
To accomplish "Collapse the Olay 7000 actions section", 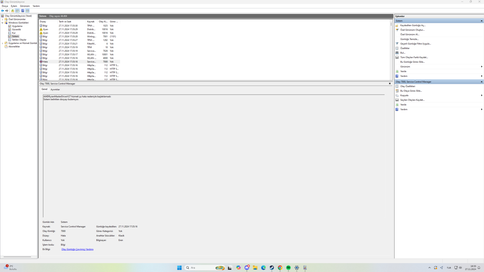I will coord(482,82).
